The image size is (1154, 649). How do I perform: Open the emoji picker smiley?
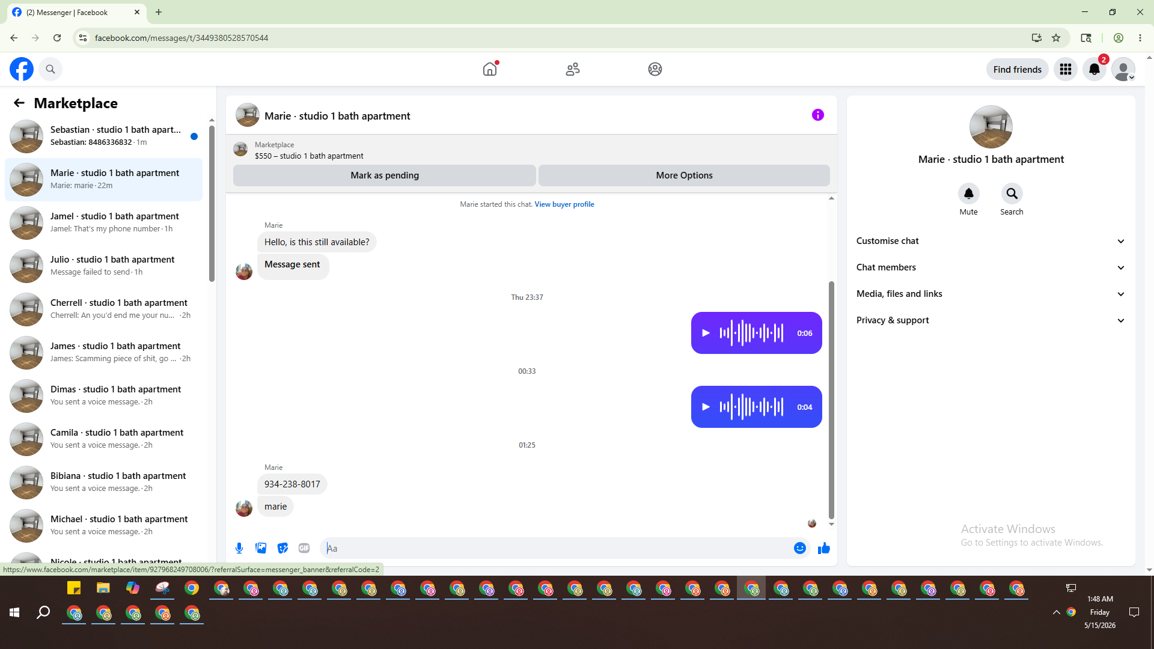click(800, 548)
